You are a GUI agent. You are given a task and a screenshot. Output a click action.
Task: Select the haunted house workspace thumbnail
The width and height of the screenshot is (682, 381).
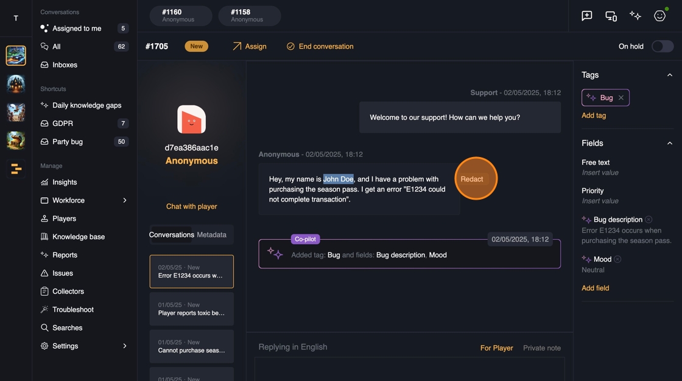point(16,84)
